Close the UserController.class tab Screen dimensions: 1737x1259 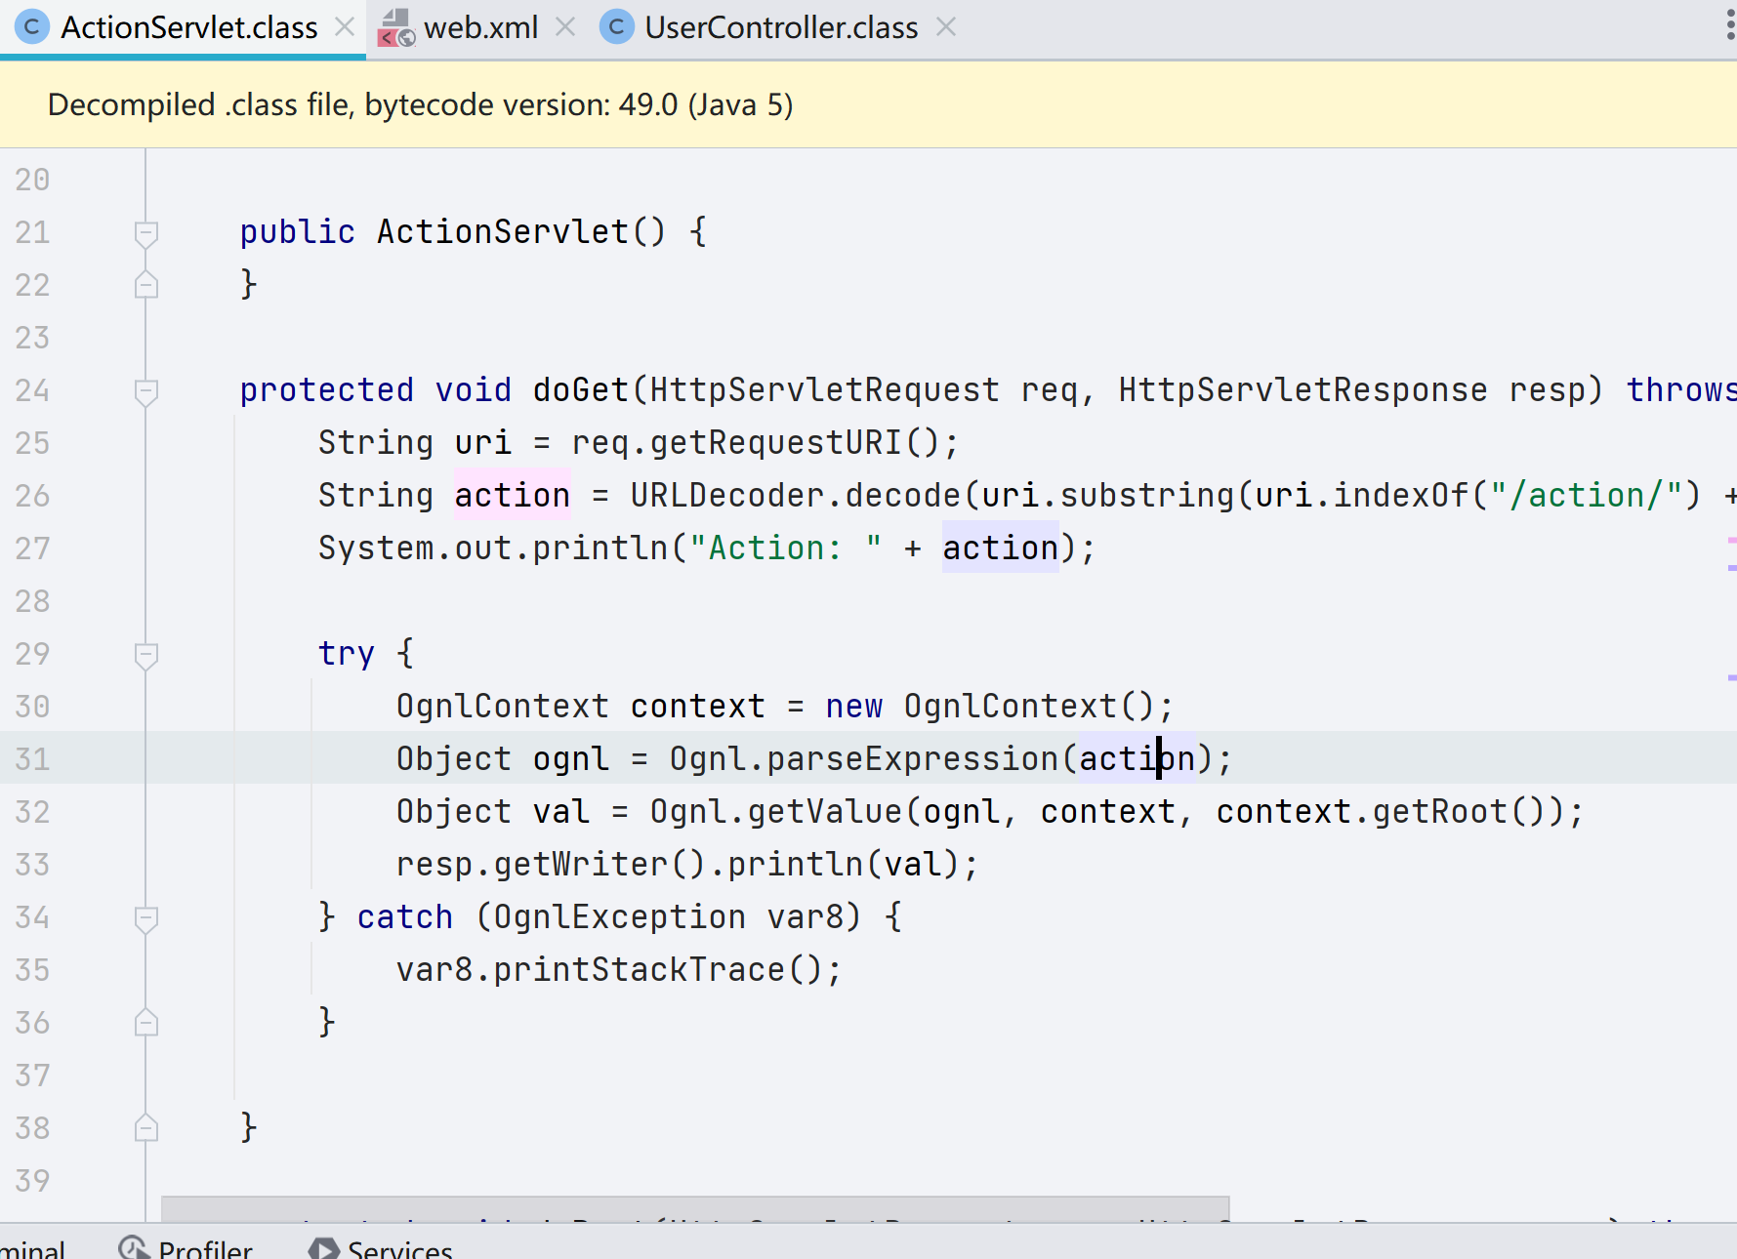coord(945,27)
